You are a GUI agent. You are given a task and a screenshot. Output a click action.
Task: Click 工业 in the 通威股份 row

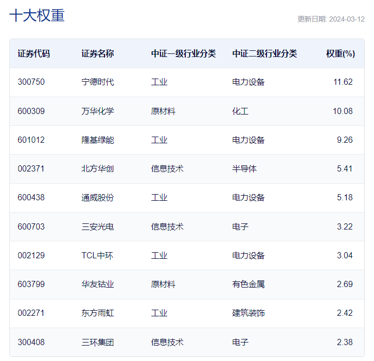[159, 197]
